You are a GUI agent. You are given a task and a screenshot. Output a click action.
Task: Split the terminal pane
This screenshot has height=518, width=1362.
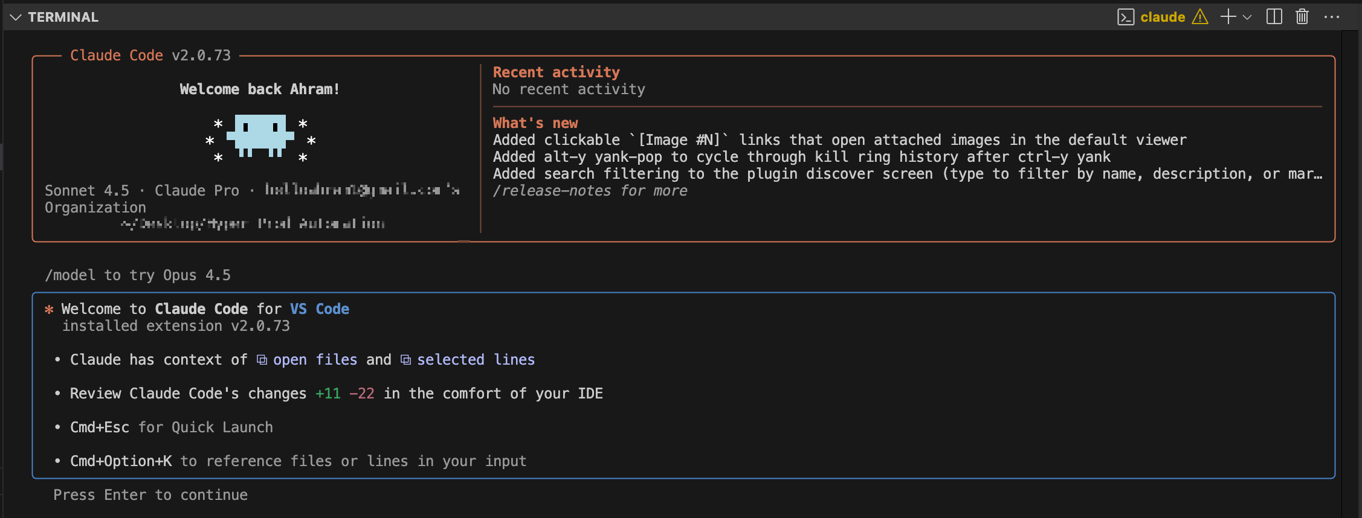[x=1274, y=17]
